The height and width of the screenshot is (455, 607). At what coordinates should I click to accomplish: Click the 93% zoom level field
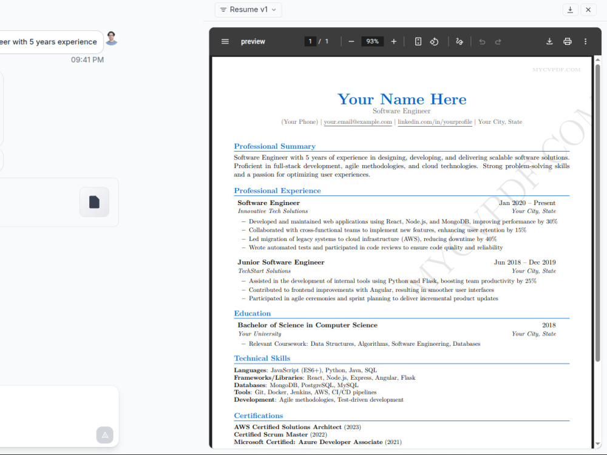pyautogui.click(x=373, y=41)
